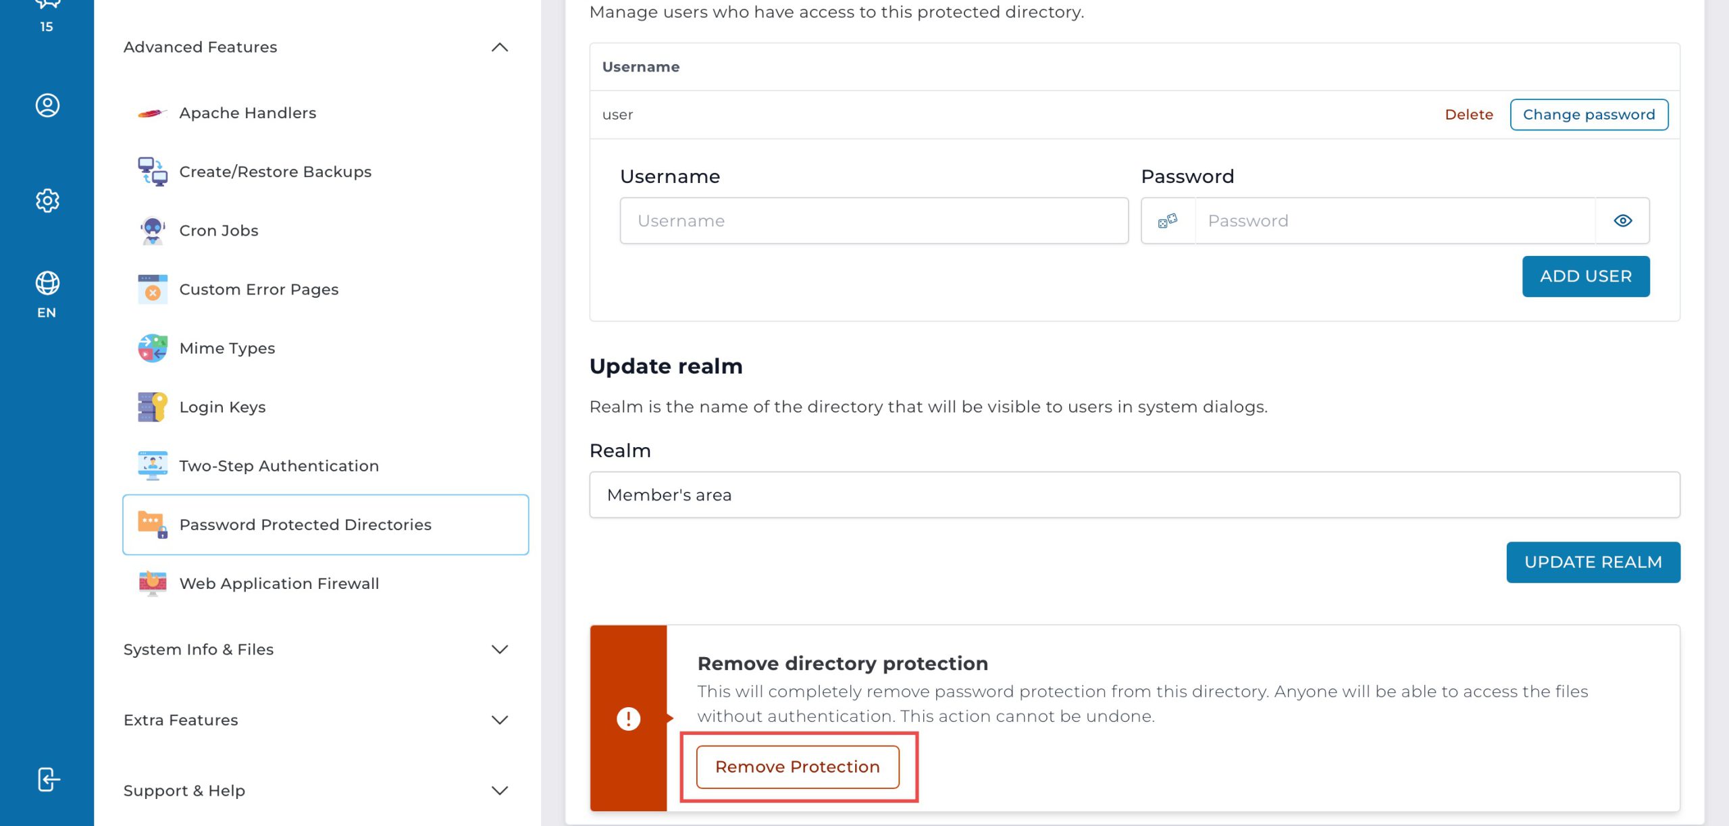Open Web Application Firewall menu item

pyautogui.click(x=279, y=584)
